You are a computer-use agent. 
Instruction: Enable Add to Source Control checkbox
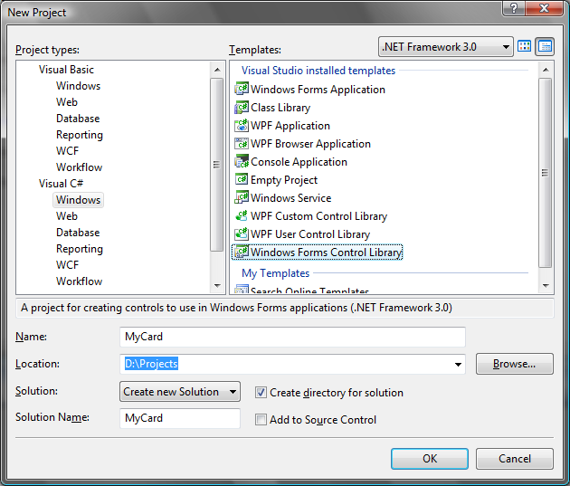(x=261, y=419)
